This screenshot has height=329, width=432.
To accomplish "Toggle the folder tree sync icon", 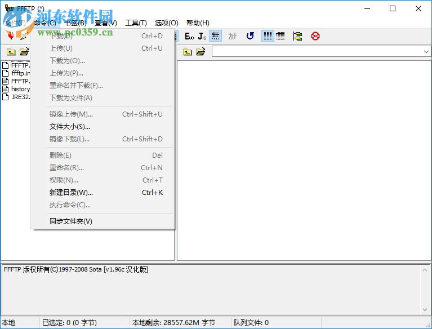I will (297, 36).
